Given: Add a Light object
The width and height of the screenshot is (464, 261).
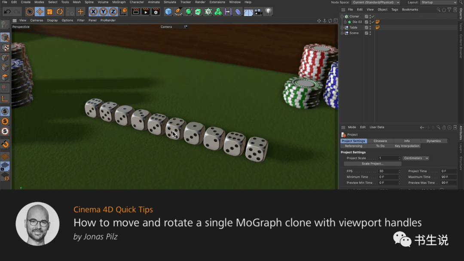Looking at the screenshot, I should point(269,12).
